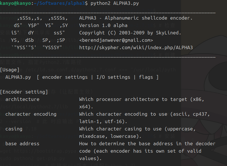Click the 'Alphanumeric shellcode encoder' title text
227x166 pixels.
[x=147, y=18]
